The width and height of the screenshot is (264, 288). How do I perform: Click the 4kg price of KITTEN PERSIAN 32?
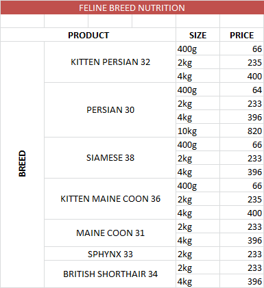(242, 76)
